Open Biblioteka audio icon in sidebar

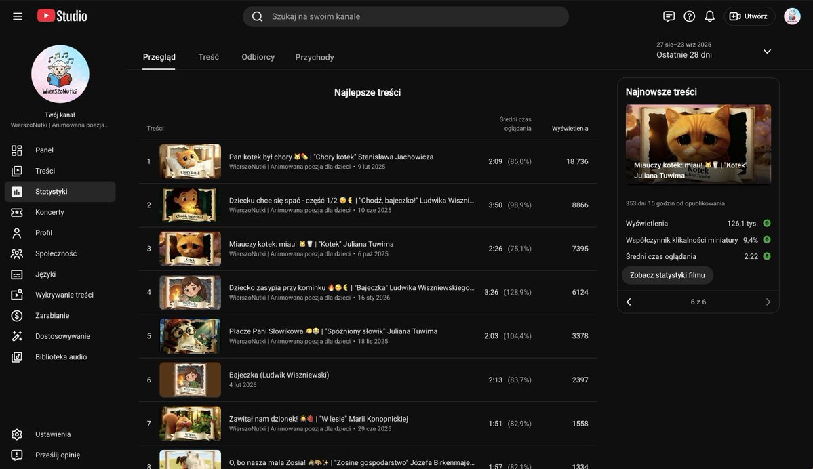click(x=16, y=357)
